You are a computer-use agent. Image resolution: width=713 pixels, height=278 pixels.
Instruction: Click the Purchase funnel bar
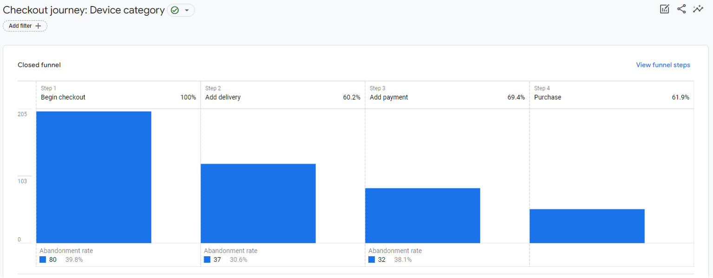(587, 226)
